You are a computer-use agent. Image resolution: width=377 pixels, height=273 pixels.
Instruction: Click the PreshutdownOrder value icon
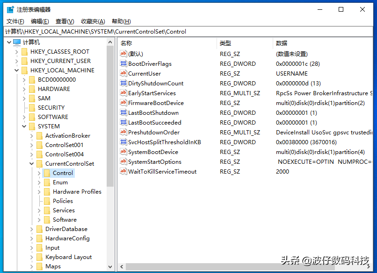point(123,132)
